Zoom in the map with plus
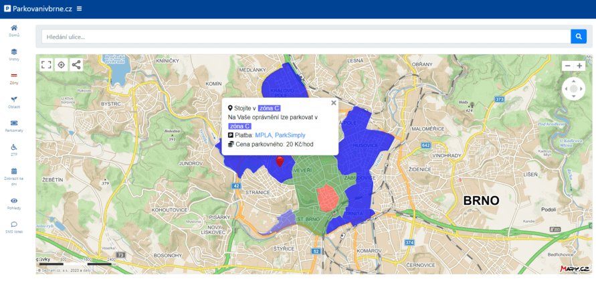This screenshot has width=596, height=281. [x=580, y=66]
